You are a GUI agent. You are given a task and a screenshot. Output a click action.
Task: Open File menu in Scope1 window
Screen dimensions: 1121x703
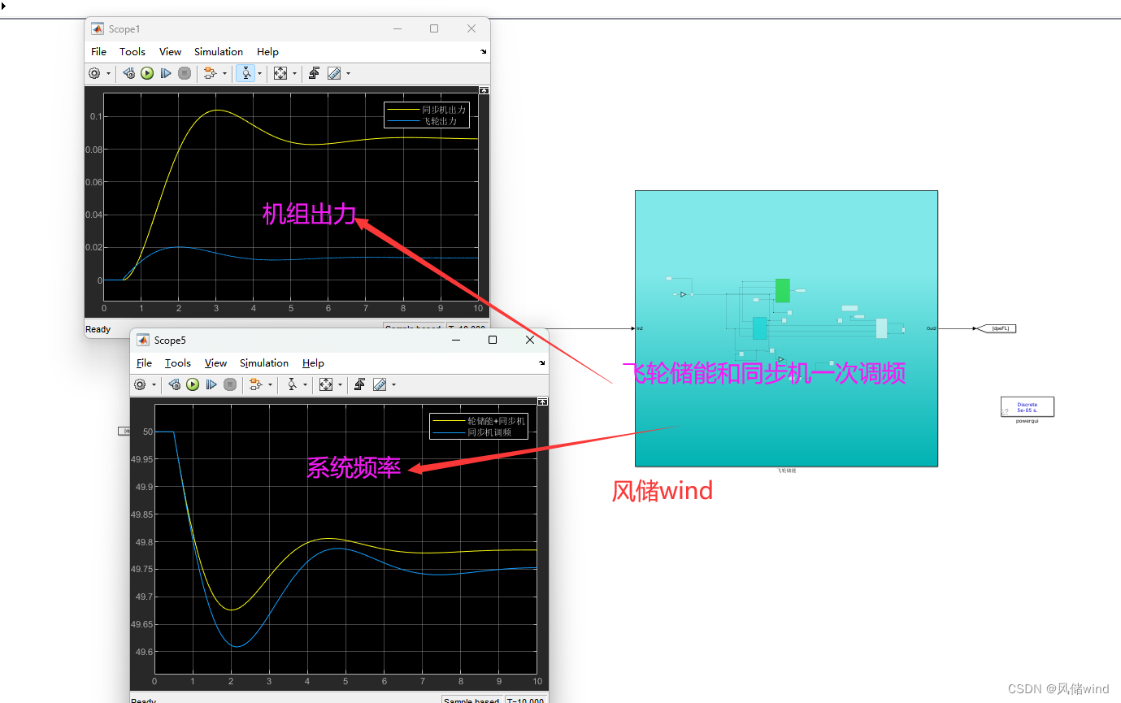coord(98,51)
